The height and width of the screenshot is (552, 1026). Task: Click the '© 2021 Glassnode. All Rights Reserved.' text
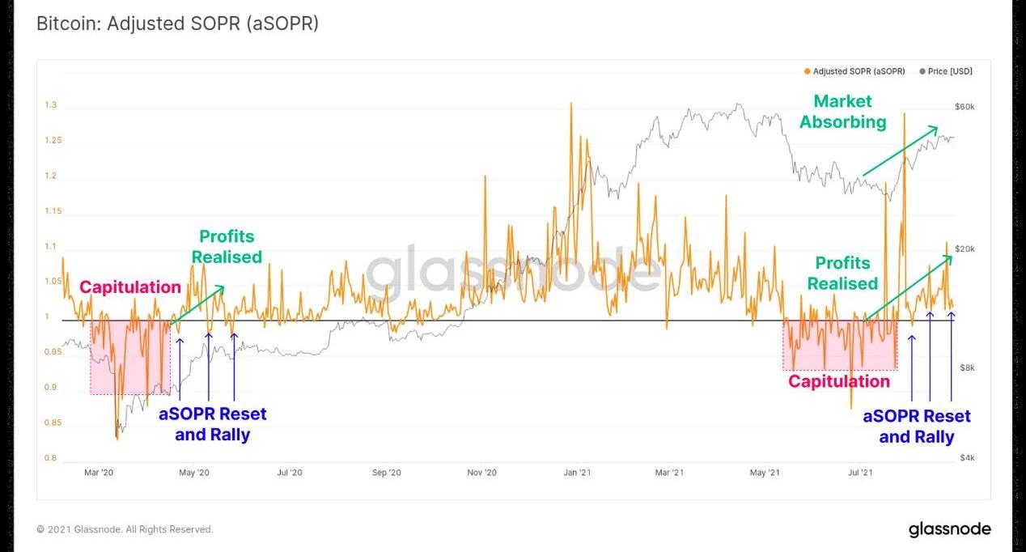[x=125, y=529]
